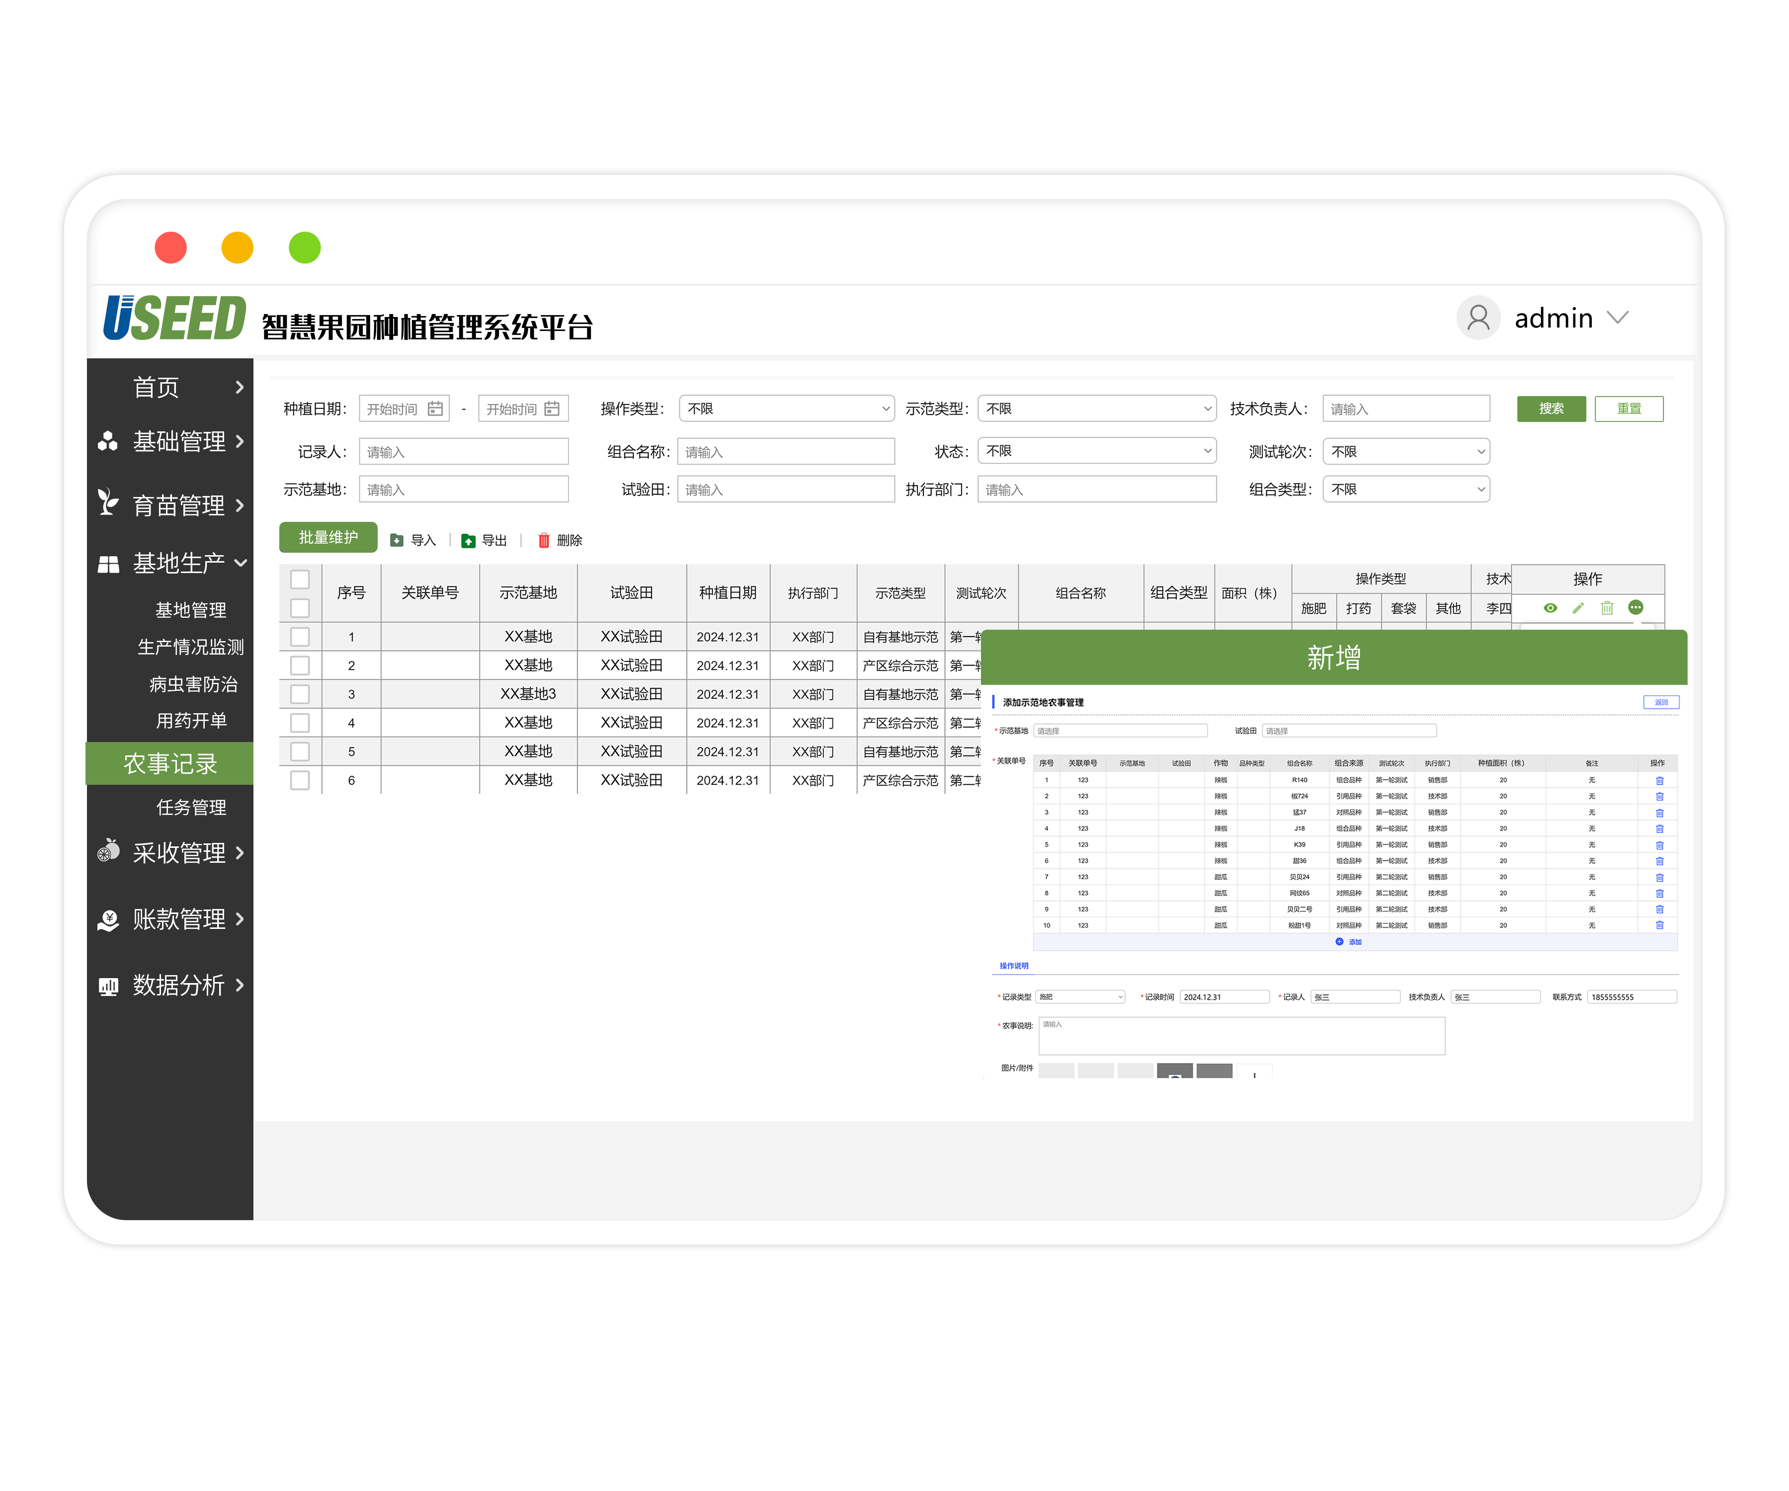Open the 操作类型 dropdown

786,409
